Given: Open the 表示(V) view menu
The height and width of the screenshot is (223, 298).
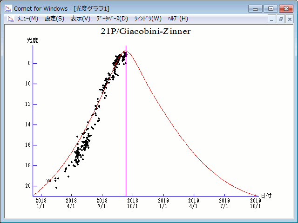Looking at the screenshot, I should (81, 19).
